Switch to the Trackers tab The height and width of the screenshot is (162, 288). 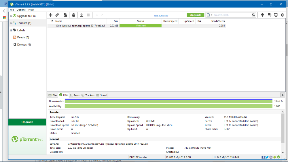pos(88,95)
